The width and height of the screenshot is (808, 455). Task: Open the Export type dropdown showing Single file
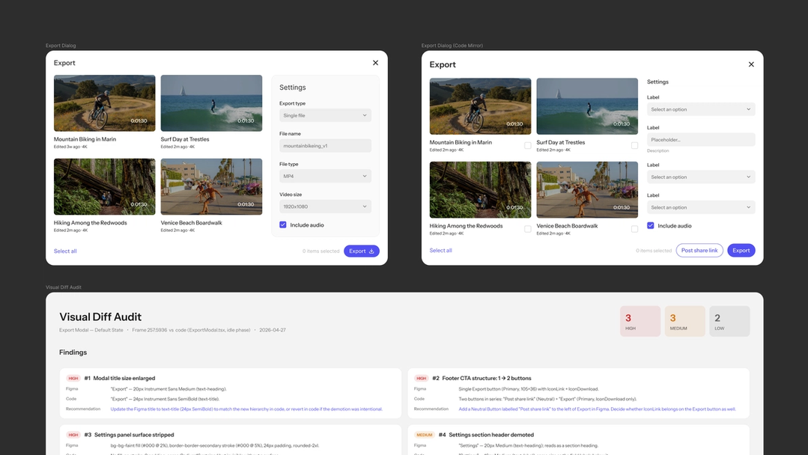[325, 114]
